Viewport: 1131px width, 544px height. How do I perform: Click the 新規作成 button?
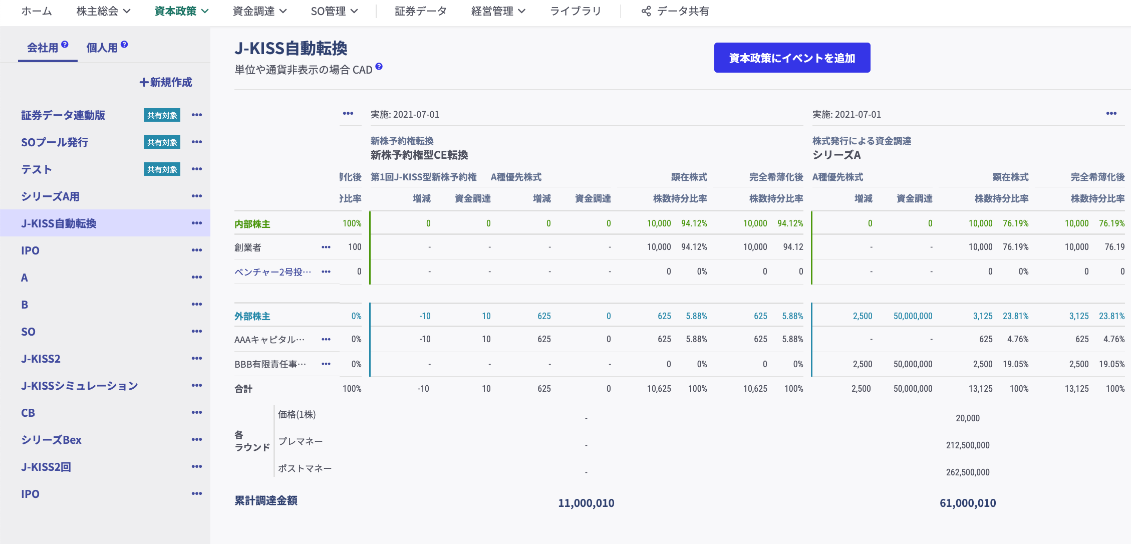[x=166, y=82]
